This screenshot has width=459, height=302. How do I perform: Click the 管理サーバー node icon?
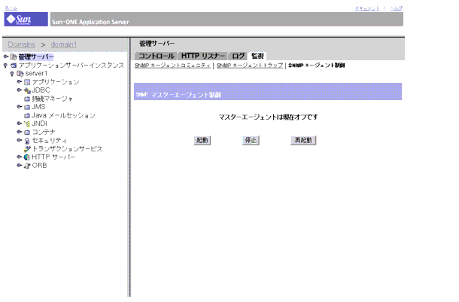click(x=14, y=56)
